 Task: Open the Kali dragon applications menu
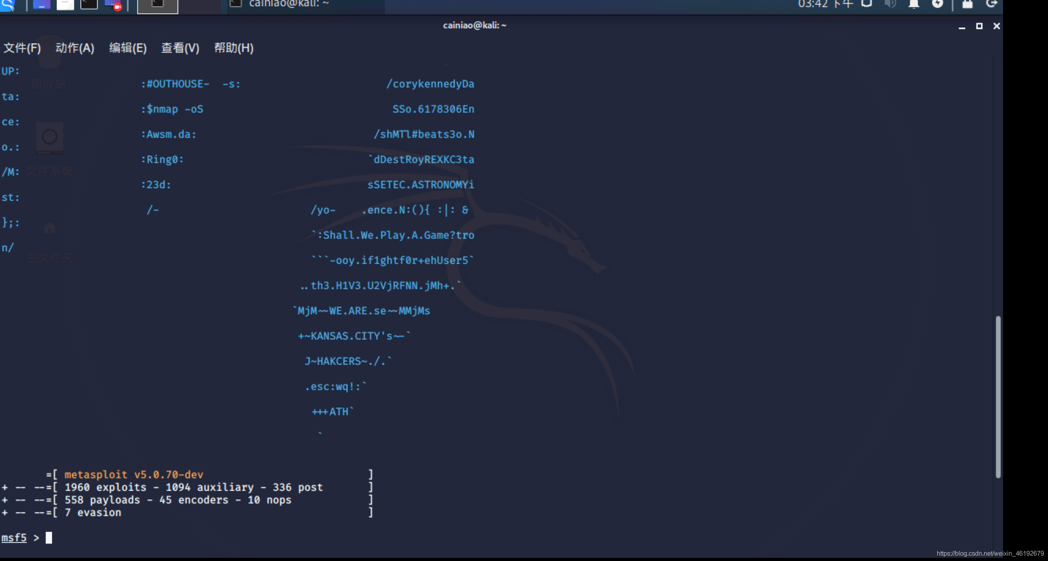7,5
